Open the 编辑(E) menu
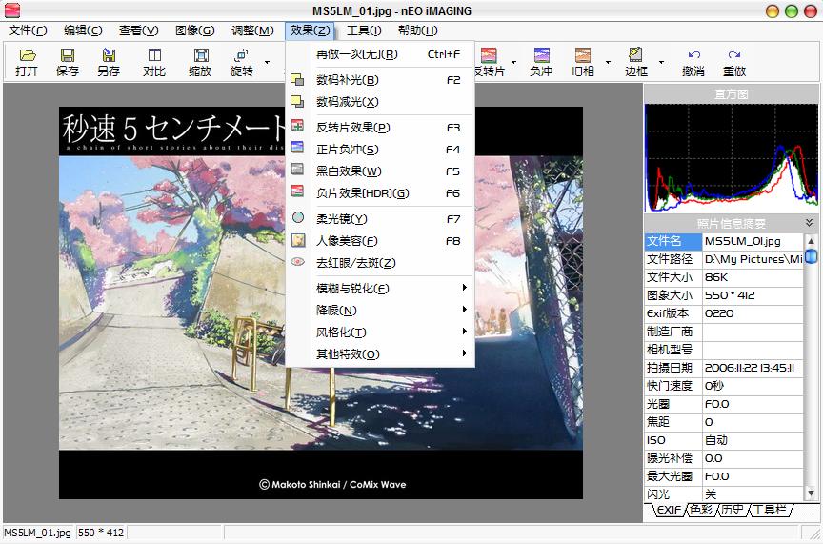 point(83,30)
